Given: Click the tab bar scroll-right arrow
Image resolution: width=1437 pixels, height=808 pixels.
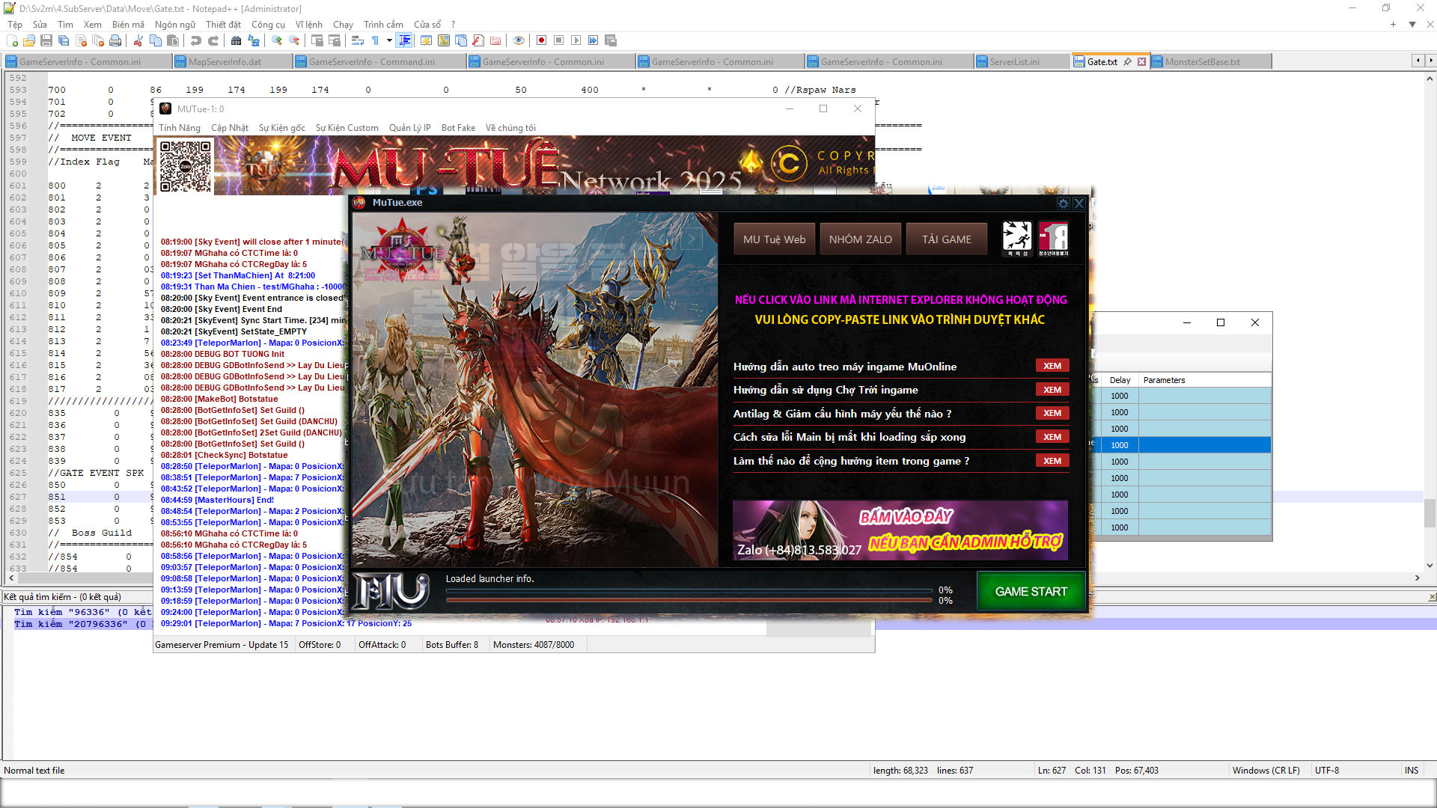Looking at the screenshot, I should pyautogui.click(x=1430, y=61).
